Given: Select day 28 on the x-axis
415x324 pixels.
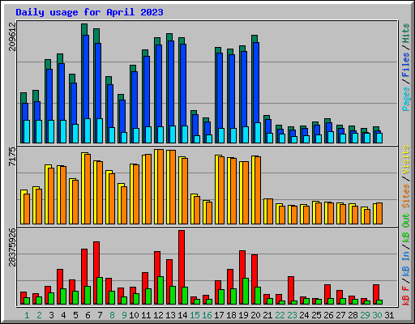Looking at the screenshot, I should click(353, 315).
